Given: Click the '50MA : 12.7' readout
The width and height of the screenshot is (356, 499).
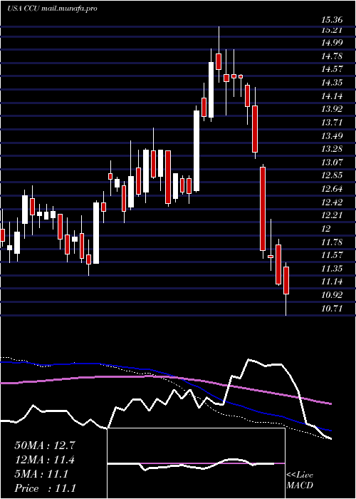Looking at the screenshot, I should coord(45,446).
